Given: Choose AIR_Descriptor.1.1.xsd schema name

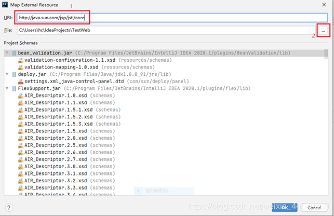Looking at the screenshot, I should click(56, 103).
